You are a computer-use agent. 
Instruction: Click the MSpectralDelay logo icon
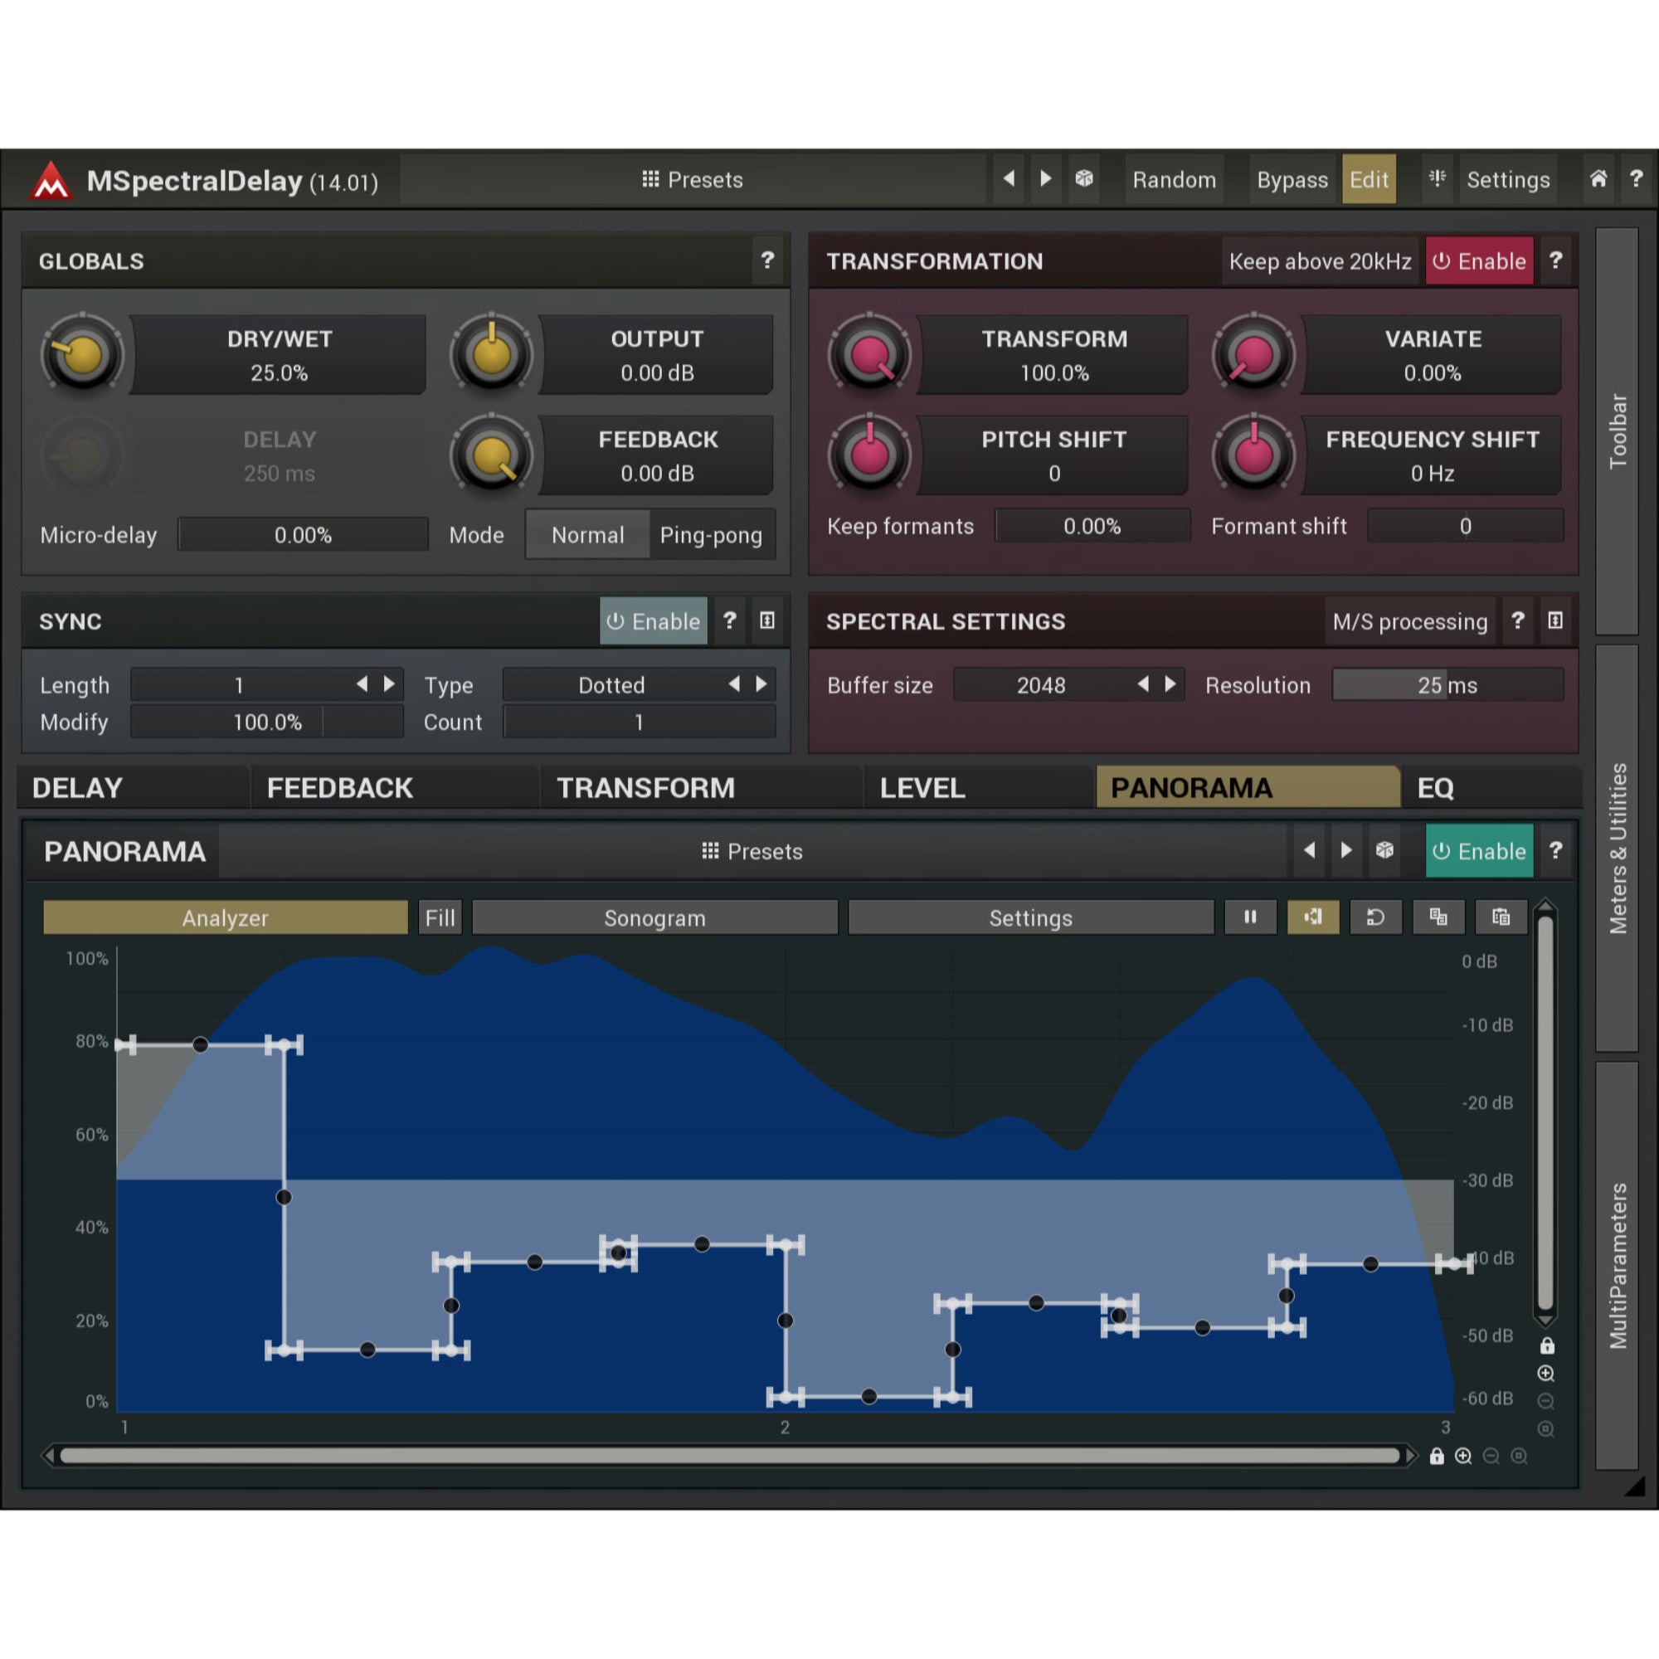[51, 180]
